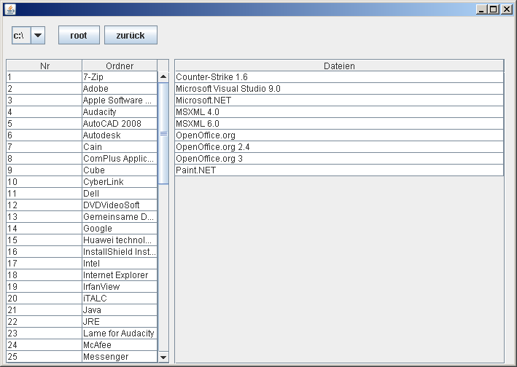Click the folder list scroll down arrow

163,357
